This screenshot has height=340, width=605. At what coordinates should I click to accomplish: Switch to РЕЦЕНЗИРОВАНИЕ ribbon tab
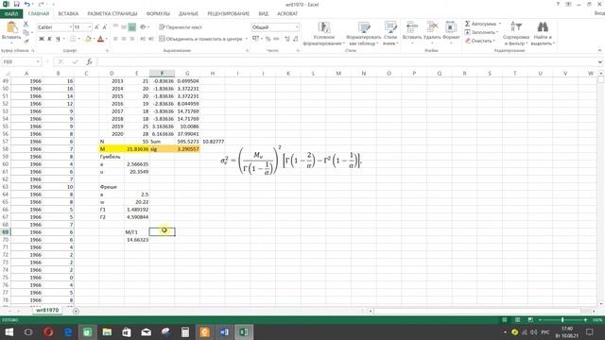(229, 14)
